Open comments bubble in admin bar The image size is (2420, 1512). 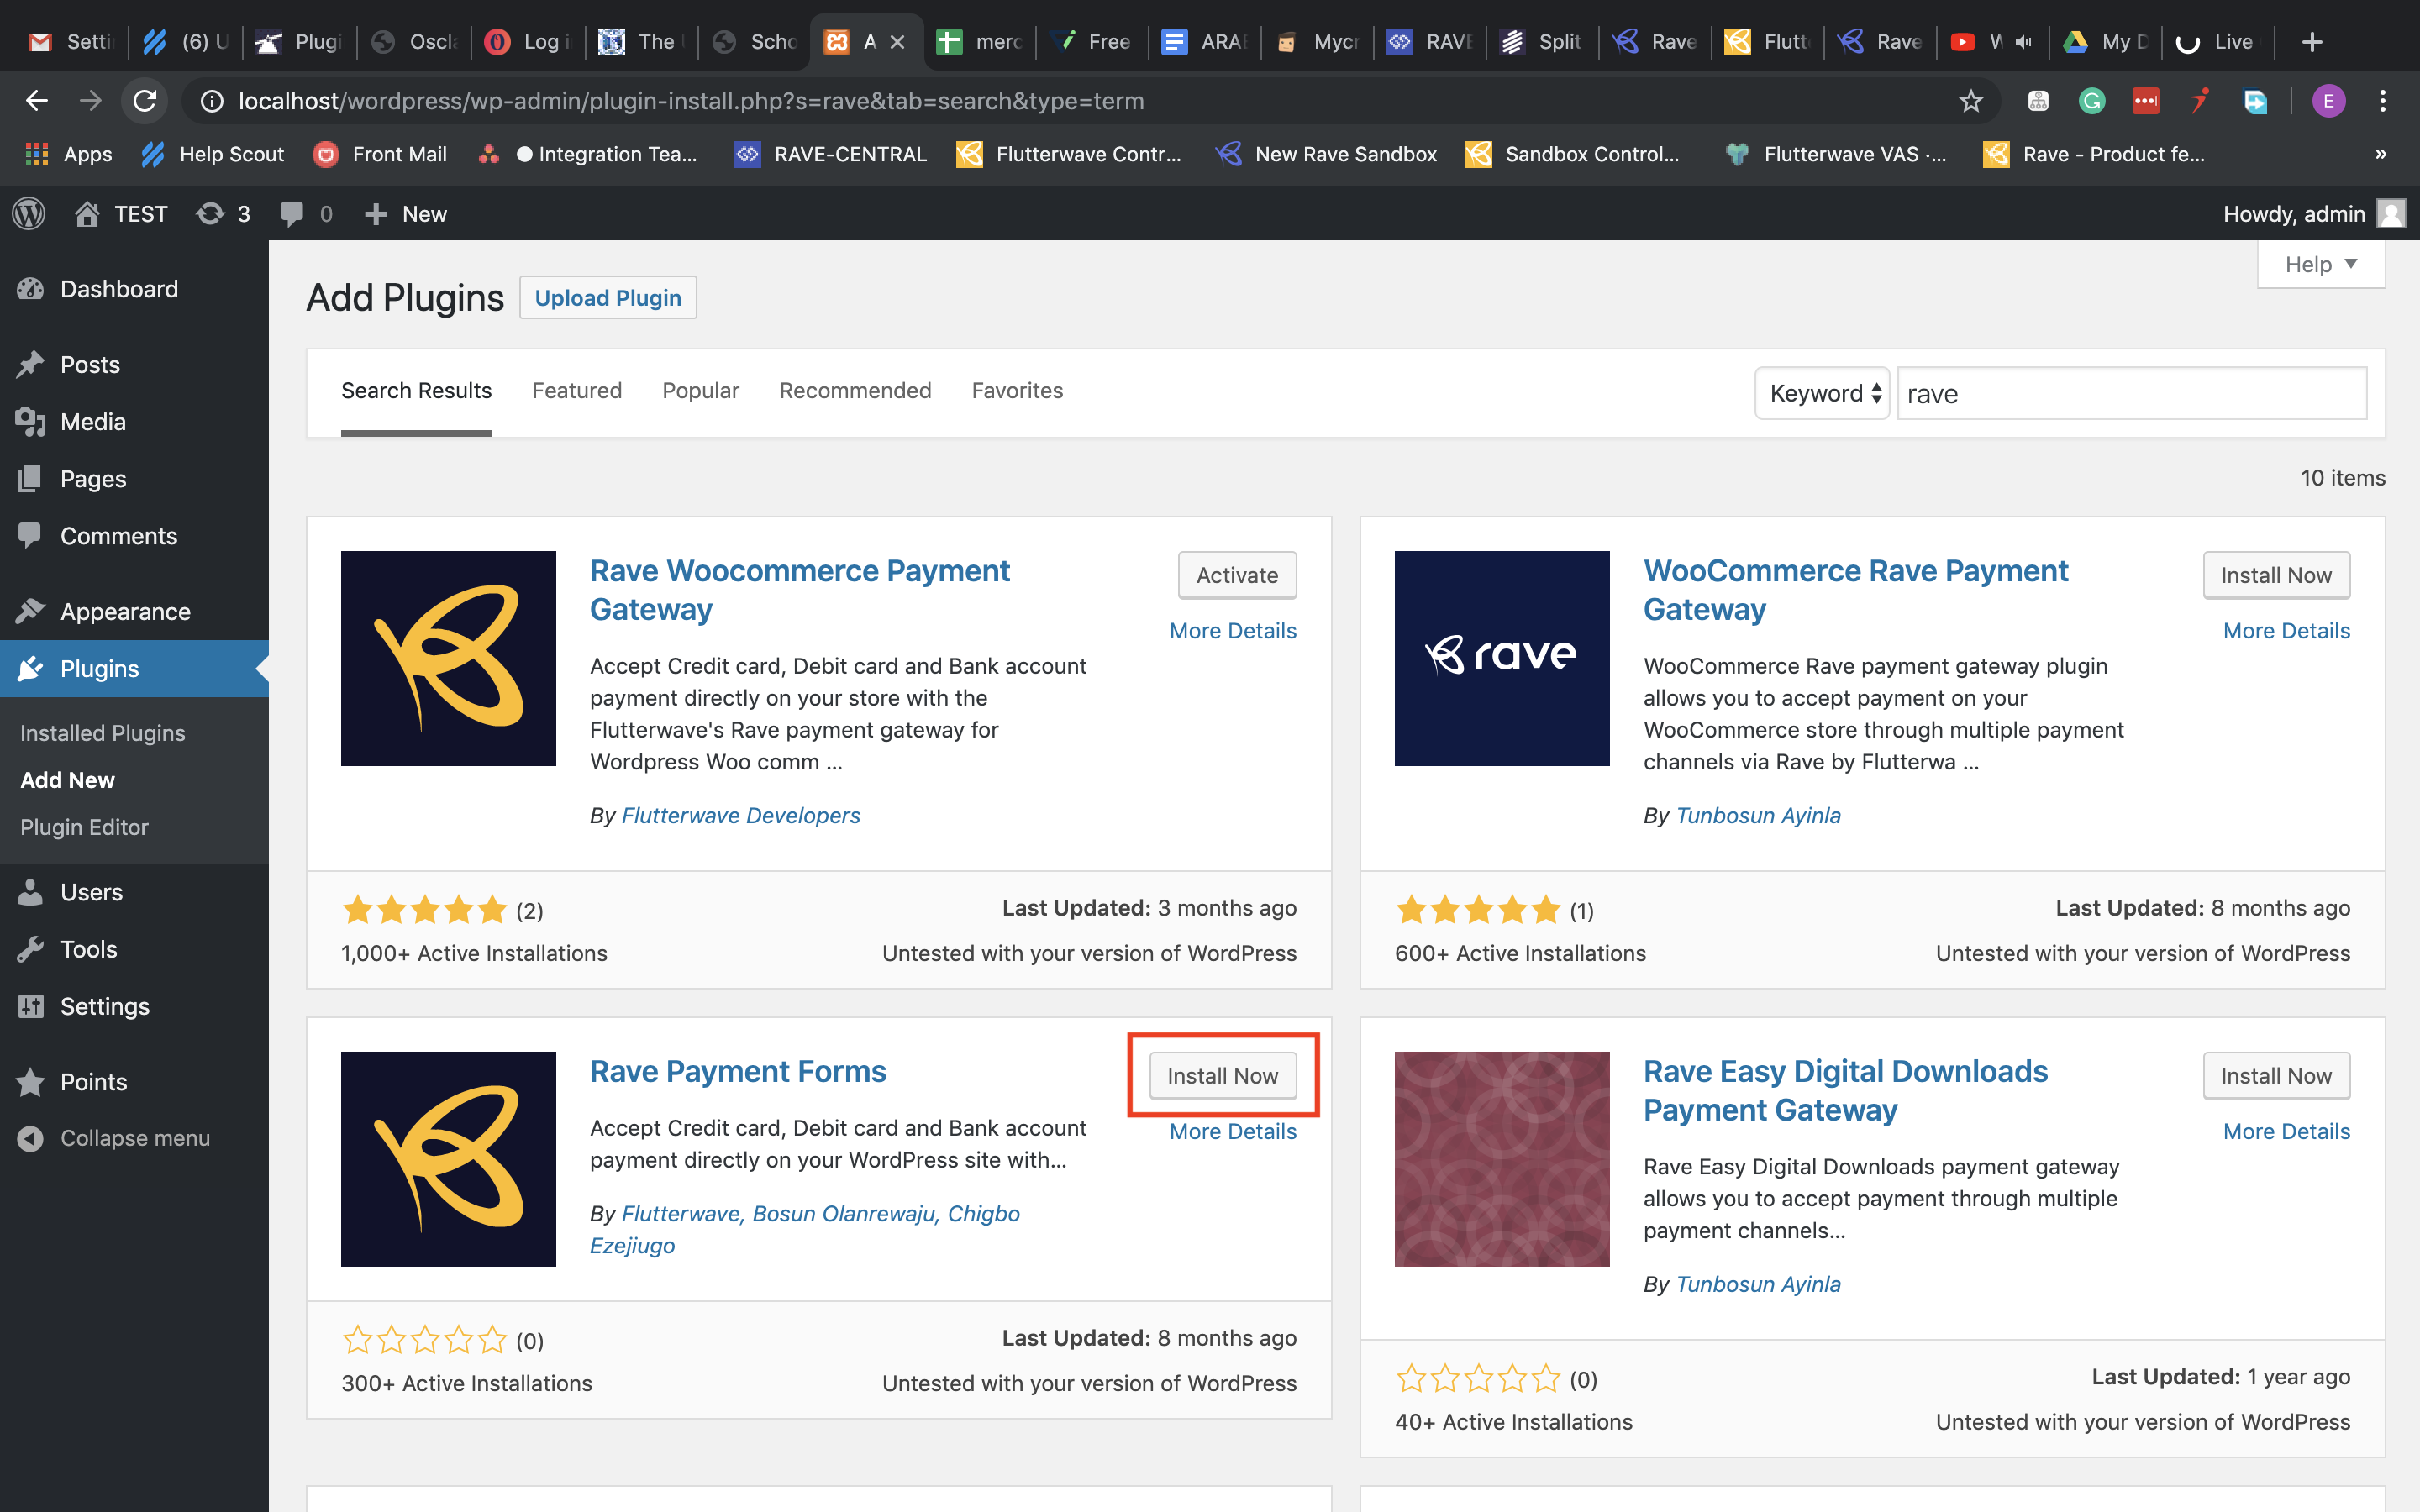[306, 214]
